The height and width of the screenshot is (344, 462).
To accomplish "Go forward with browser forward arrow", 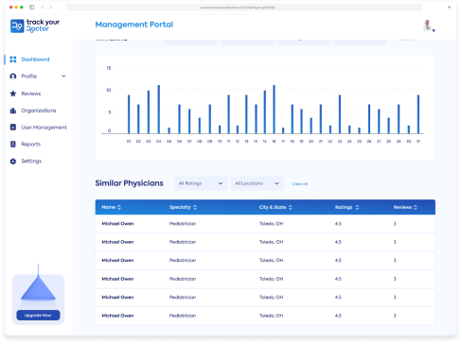I will [x=50, y=7].
